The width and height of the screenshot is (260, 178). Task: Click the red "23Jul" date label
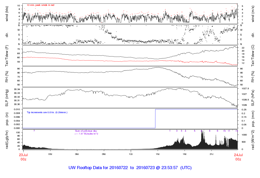tap(23, 155)
